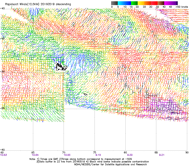Click the '40' label under the color bar
Image resolution: width=189 pixels, height=166 pixels.
164,7
